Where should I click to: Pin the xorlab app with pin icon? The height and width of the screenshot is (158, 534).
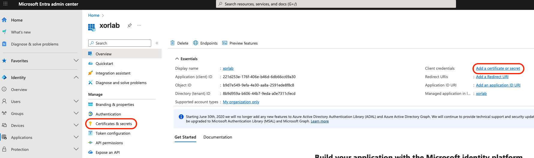click(x=130, y=25)
